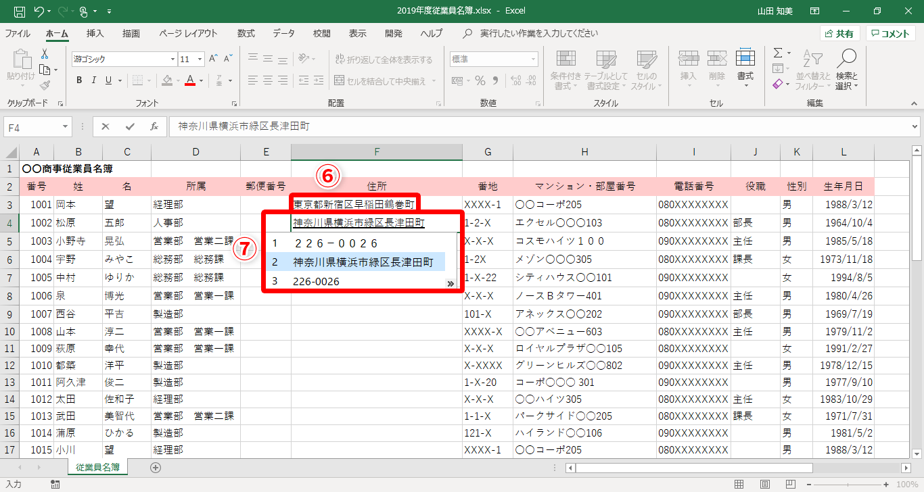Toggle underline formatting
Screen dimensions: 924x492
108,80
